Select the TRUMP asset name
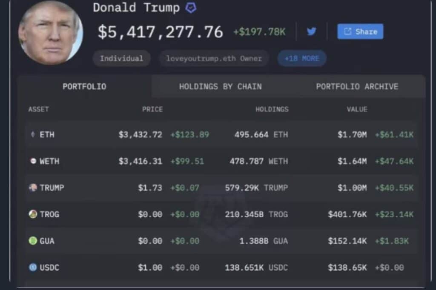436x290 pixels. (52, 188)
